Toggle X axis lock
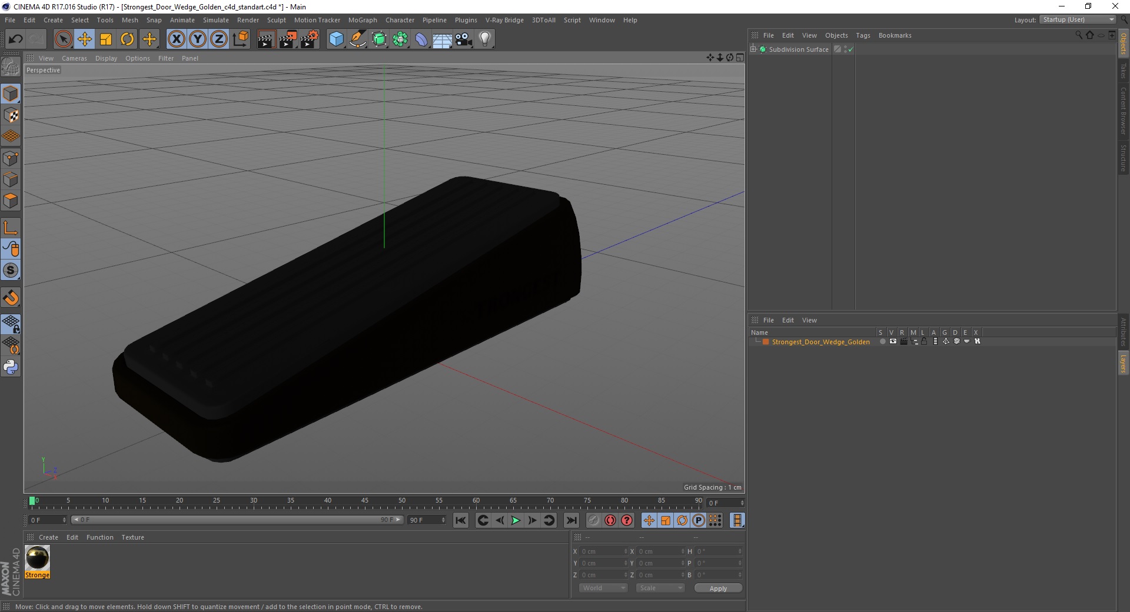 tap(176, 39)
